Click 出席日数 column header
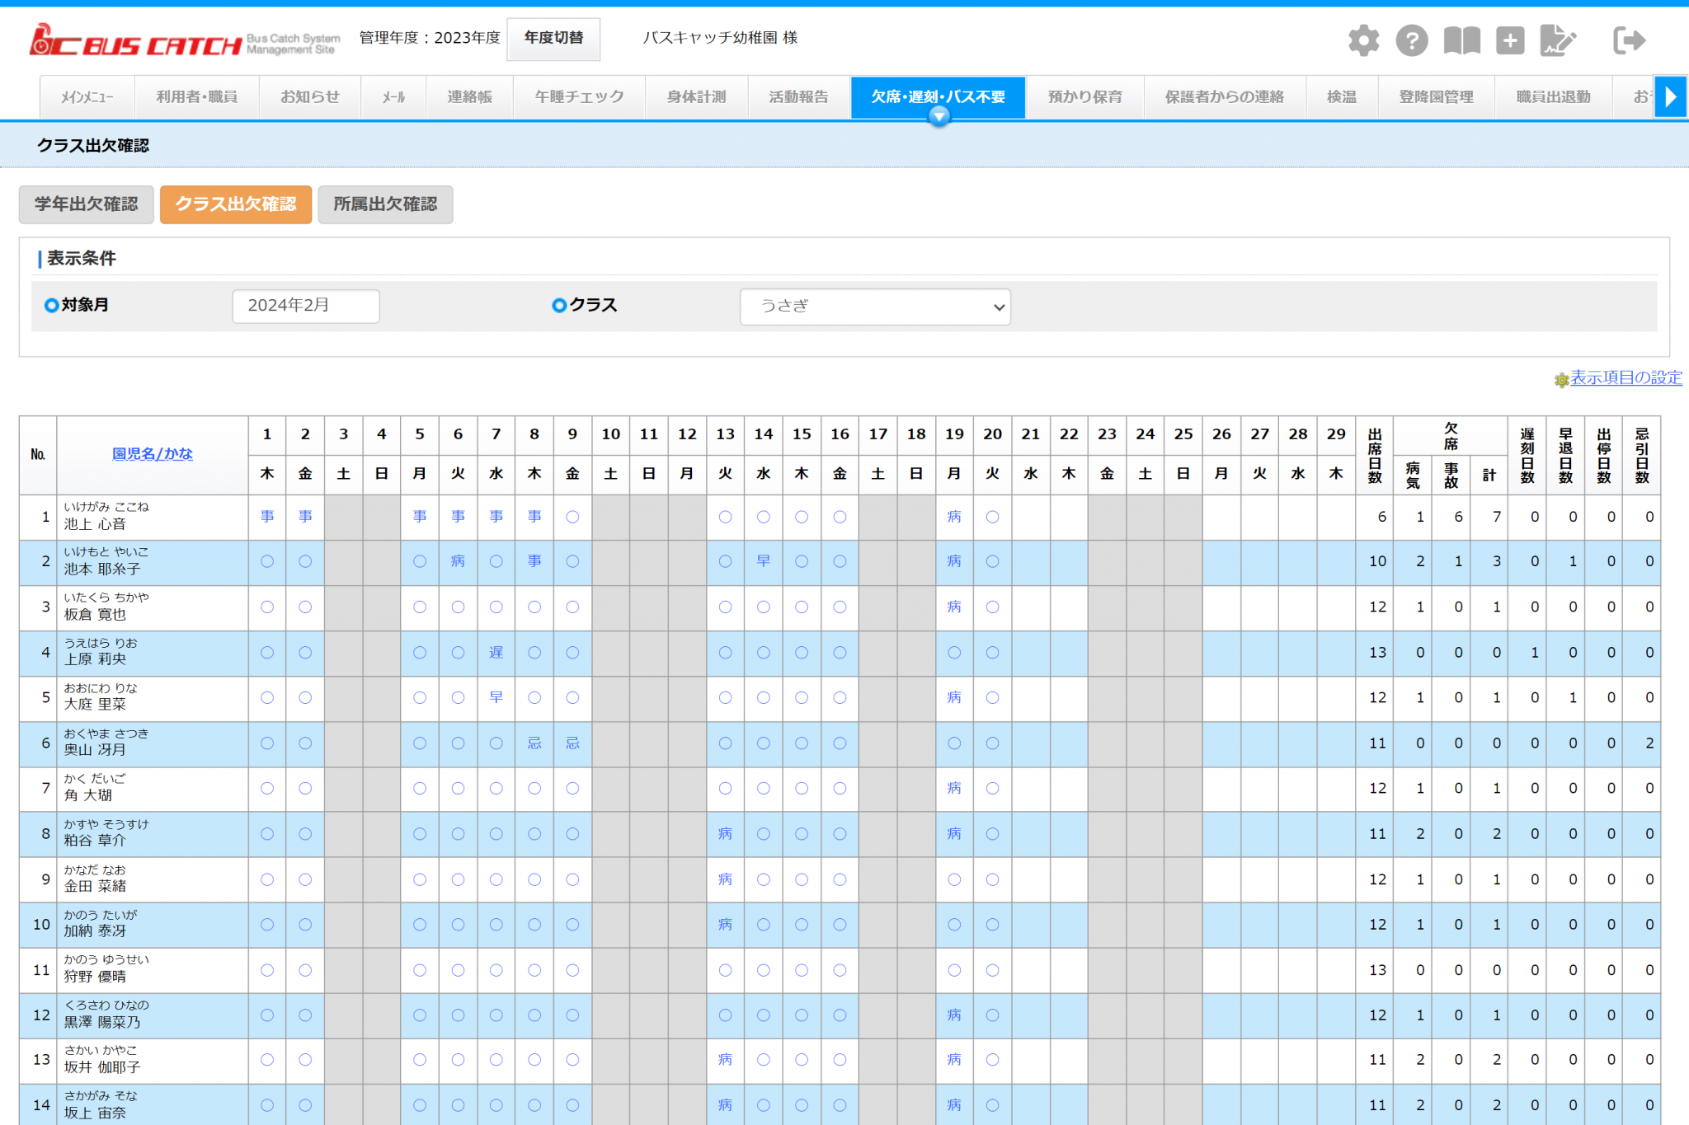The image size is (1689, 1125). pos(1375,455)
